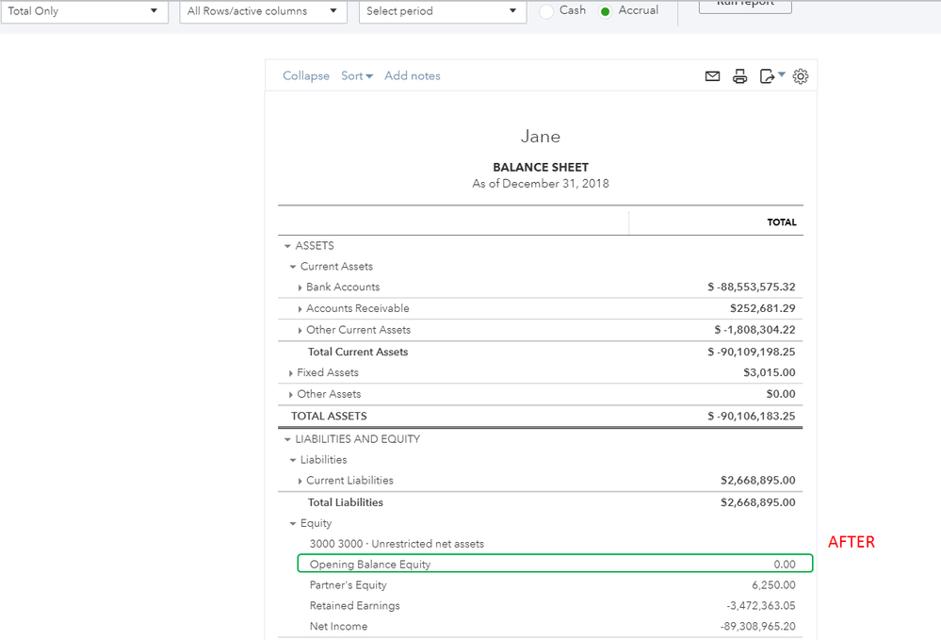Collapse the ASSETS section
The image size is (941, 640).
[287, 246]
